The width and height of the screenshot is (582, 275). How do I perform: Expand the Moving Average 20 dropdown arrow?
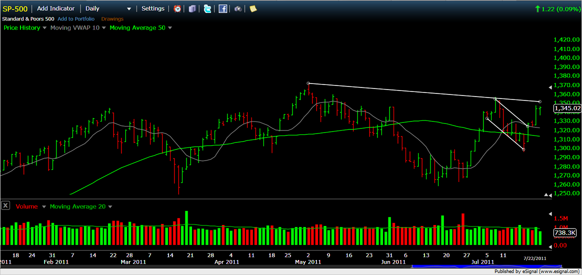pyautogui.click(x=110, y=206)
